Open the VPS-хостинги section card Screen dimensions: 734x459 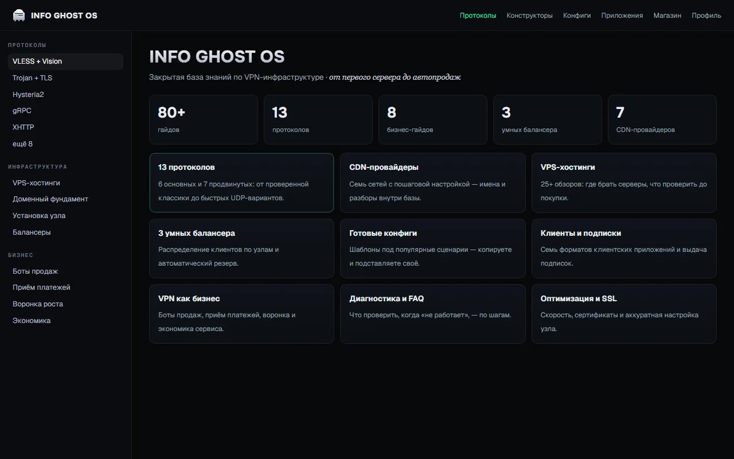click(x=624, y=182)
